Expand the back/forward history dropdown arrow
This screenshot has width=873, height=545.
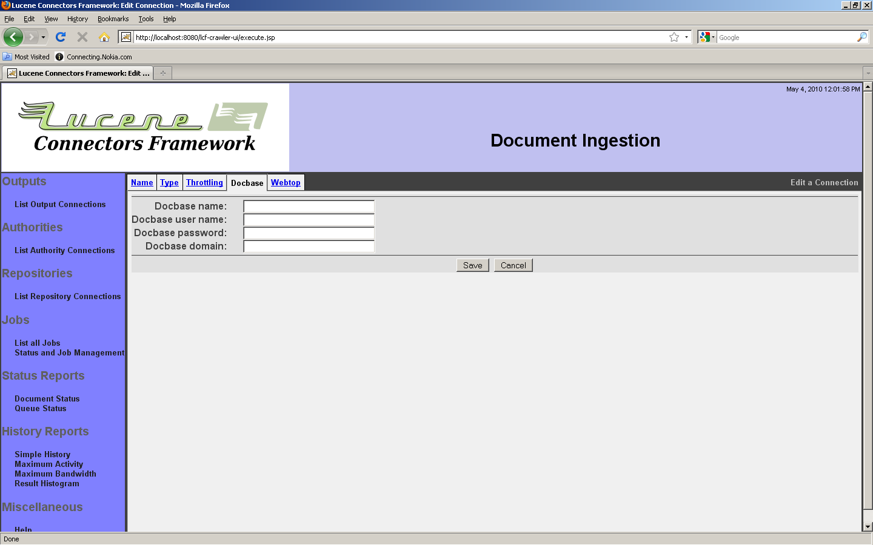point(43,37)
